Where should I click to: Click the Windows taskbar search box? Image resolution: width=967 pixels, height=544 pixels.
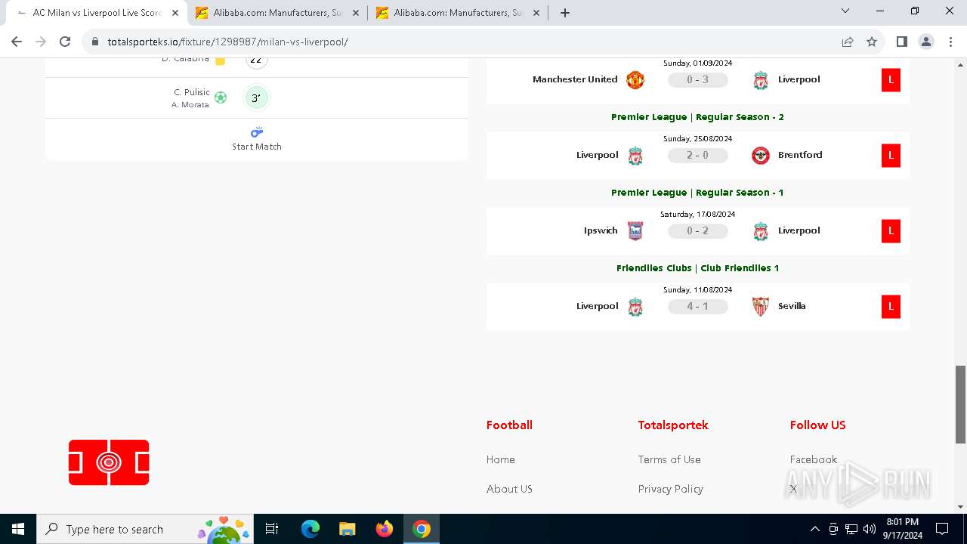[x=144, y=529]
